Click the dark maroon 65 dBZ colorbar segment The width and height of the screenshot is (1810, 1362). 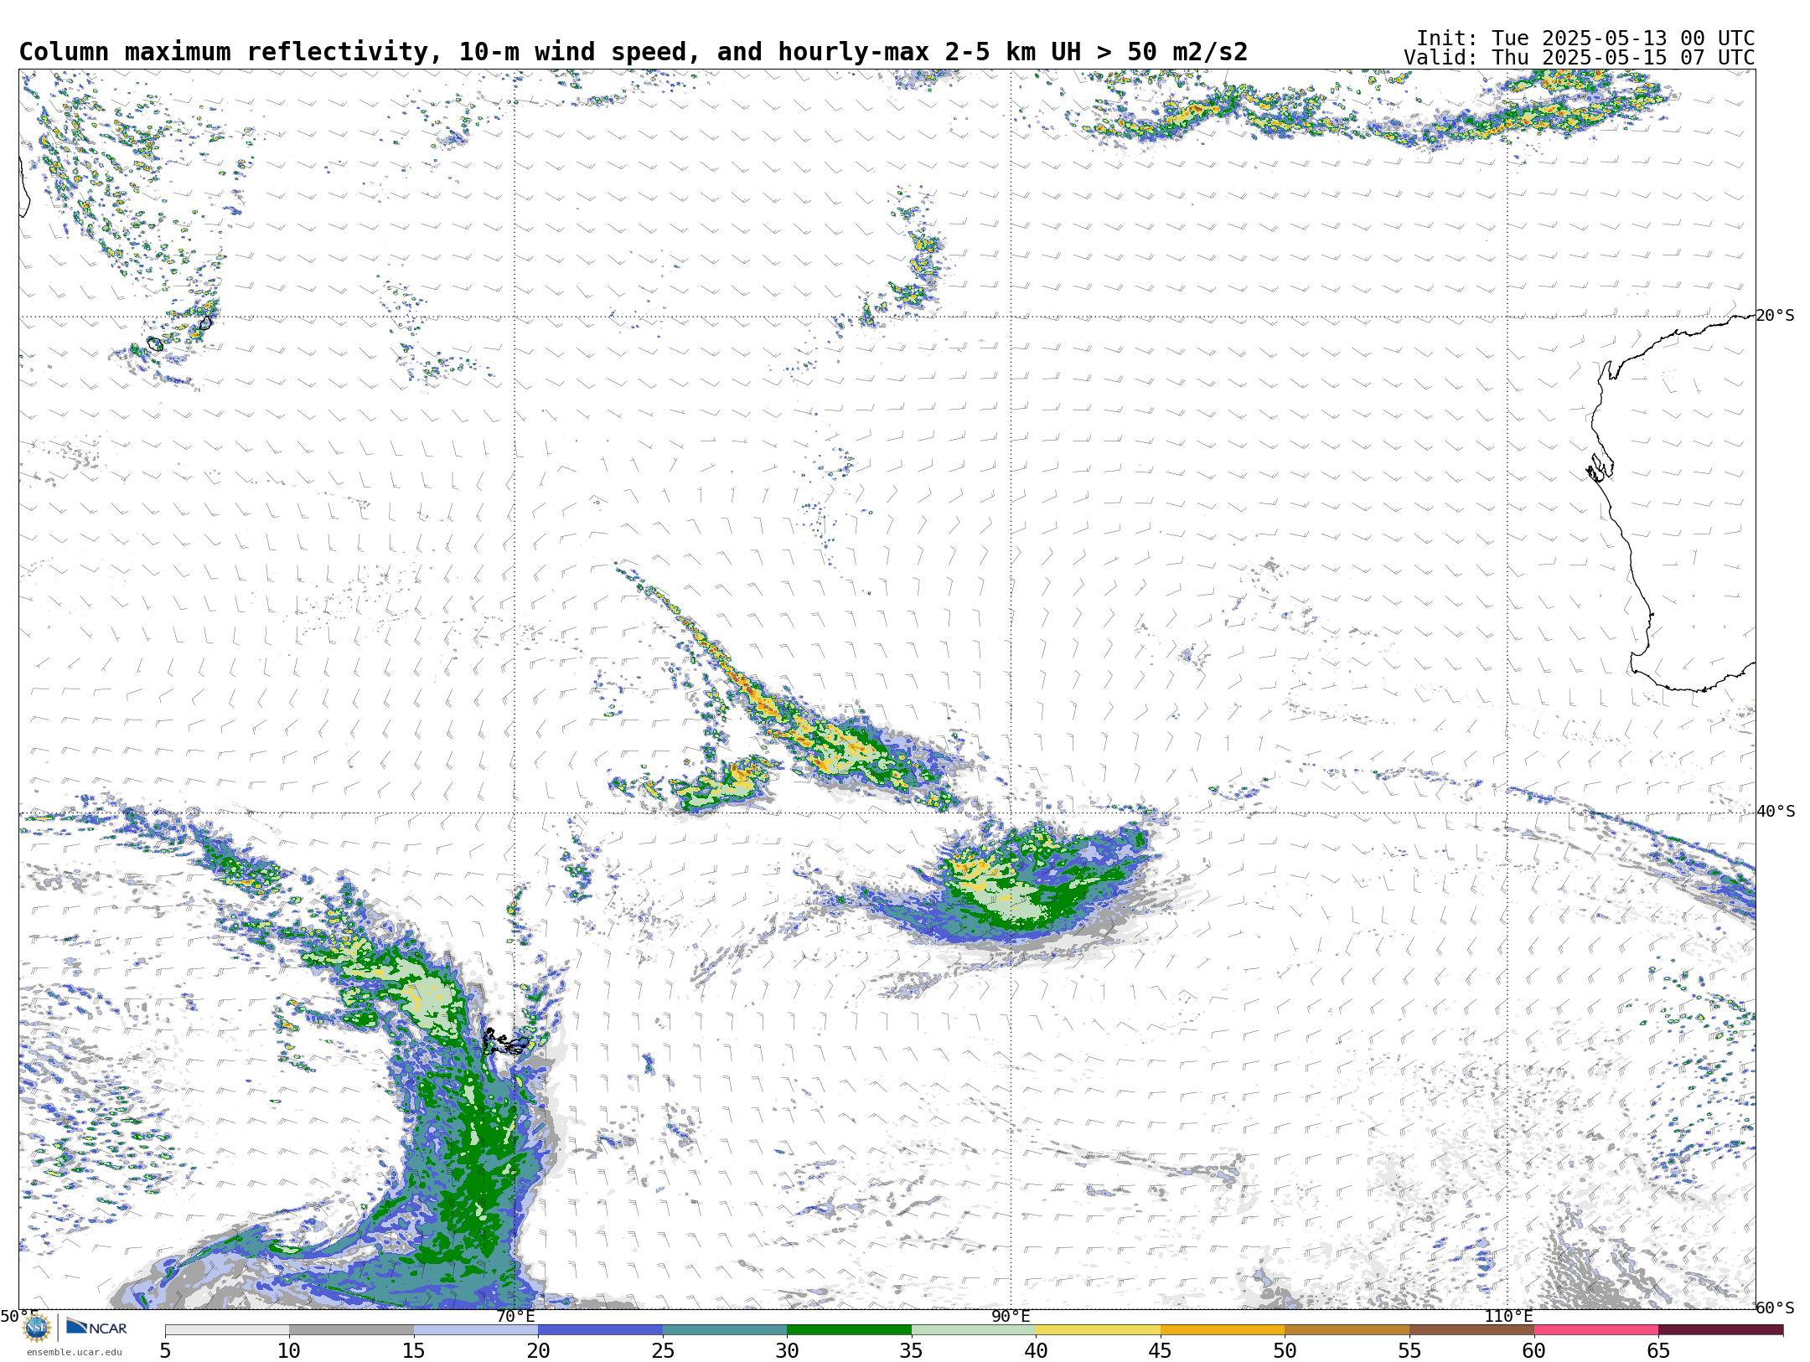pyautogui.click(x=1720, y=1330)
